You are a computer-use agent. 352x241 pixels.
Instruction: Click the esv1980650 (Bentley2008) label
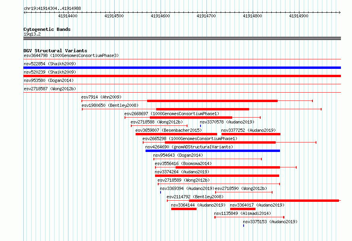pos(110,105)
